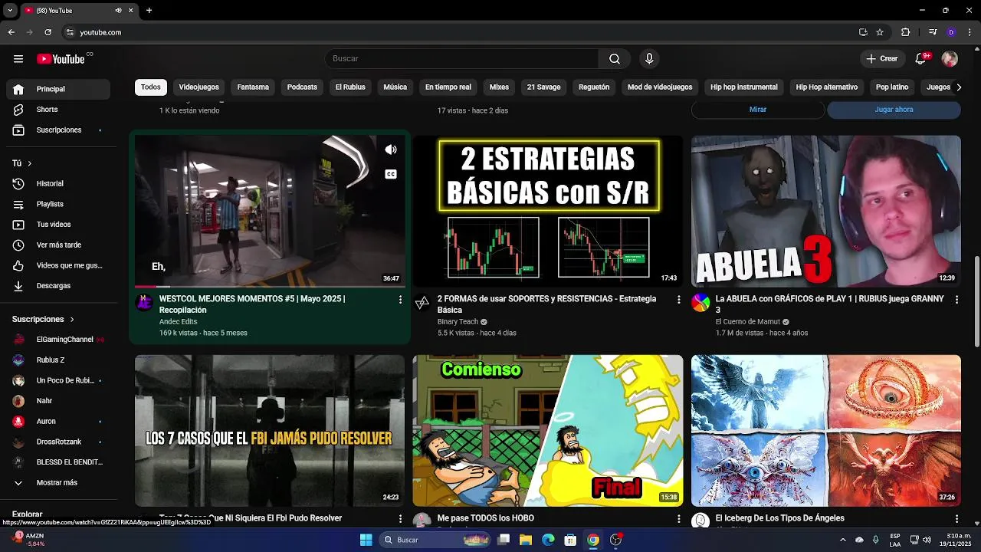The image size is (981, 552).
Task: Open the tab search dropdown arrow
Action: point(11,11)
